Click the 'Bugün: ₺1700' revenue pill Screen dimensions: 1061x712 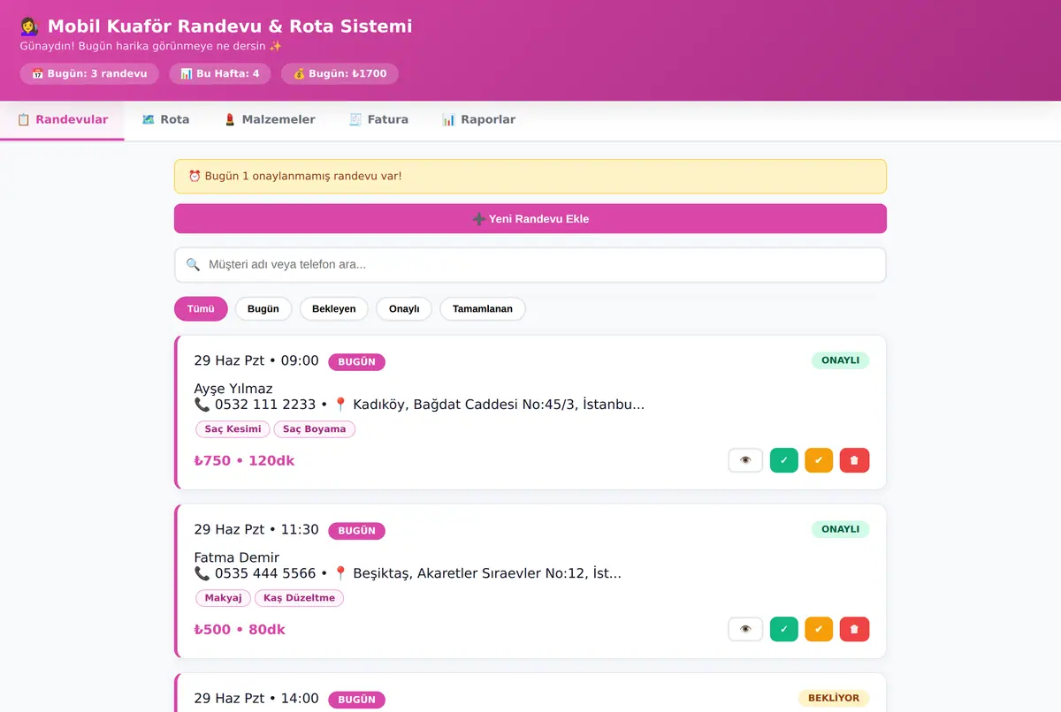[340, 73]
